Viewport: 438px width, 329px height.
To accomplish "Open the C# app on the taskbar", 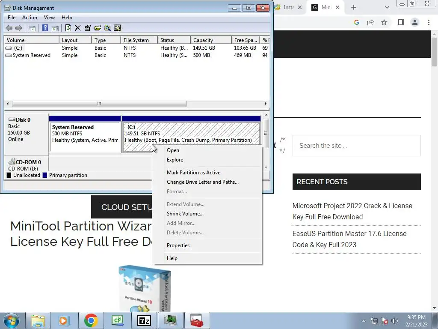I will tap(117, 320).
